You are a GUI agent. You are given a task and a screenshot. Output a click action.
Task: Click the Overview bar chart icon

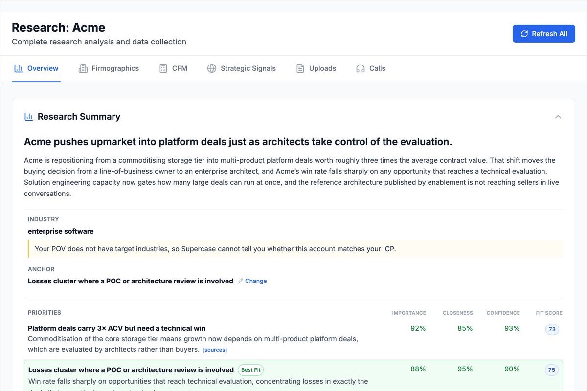point(19,68)
